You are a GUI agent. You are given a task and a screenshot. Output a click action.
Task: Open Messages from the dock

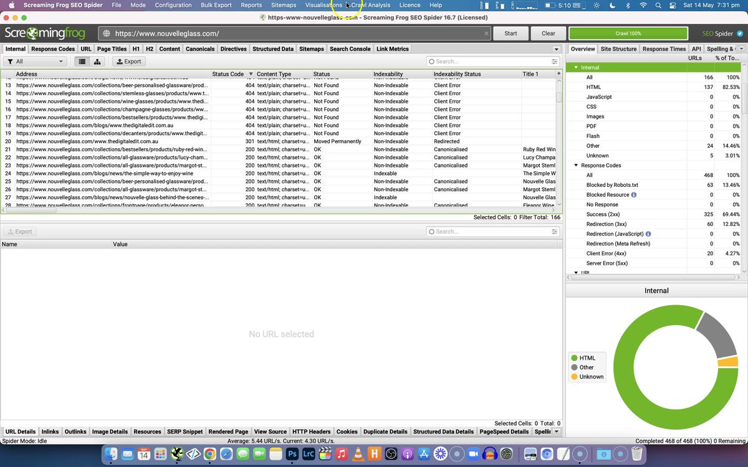242,455
